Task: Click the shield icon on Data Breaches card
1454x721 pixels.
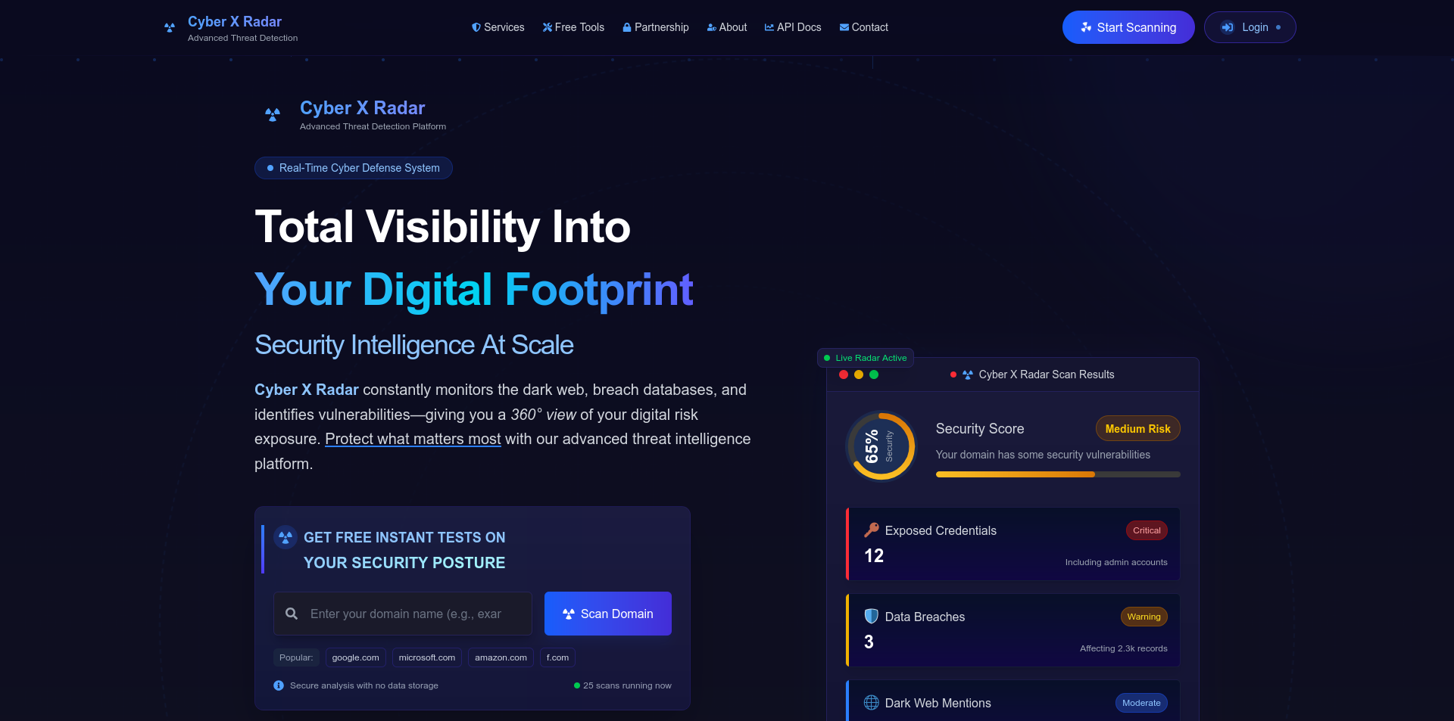Action: tap(870, 616)
